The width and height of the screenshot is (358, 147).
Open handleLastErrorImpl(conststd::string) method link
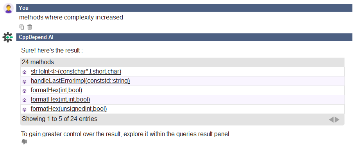81,81
